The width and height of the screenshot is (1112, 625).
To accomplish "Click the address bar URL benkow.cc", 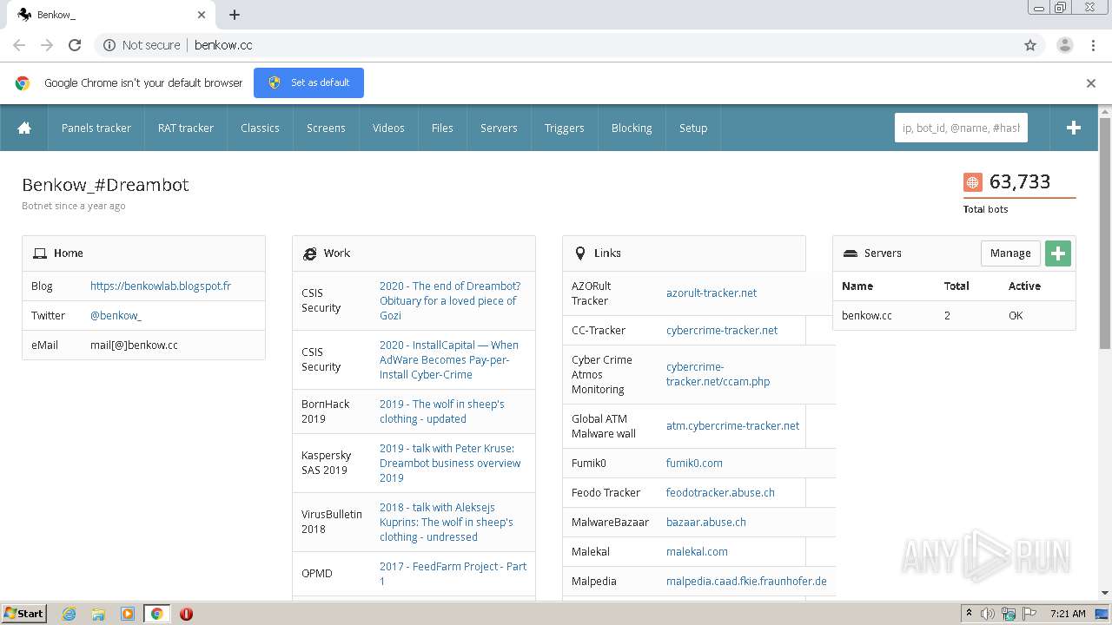I will (223, 45).
